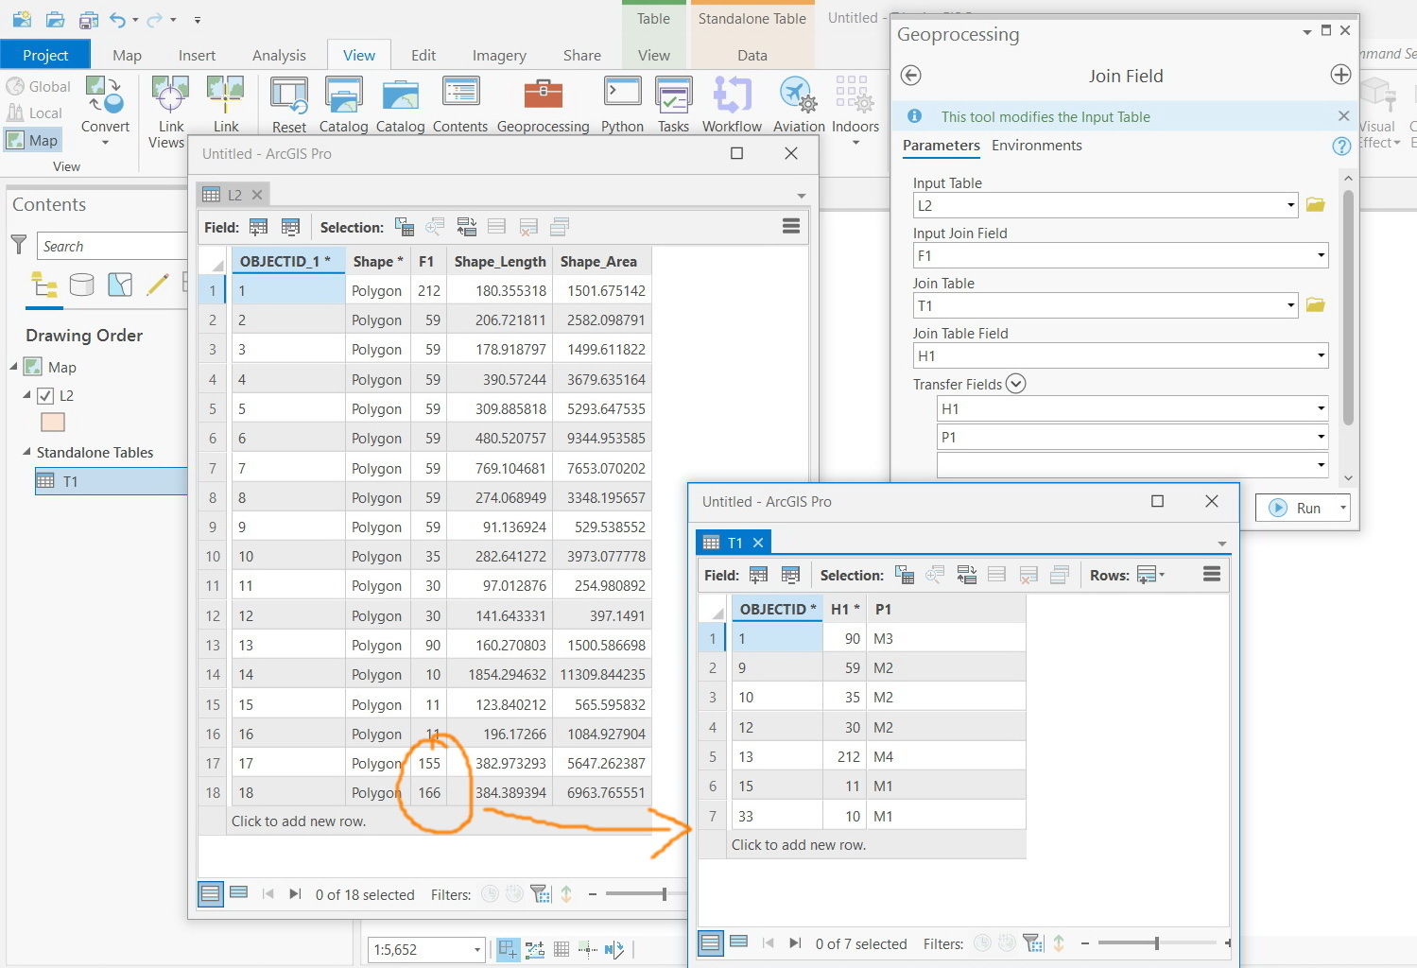
Task: Add a field in the L2 table
Action: (x=258, y=227)
